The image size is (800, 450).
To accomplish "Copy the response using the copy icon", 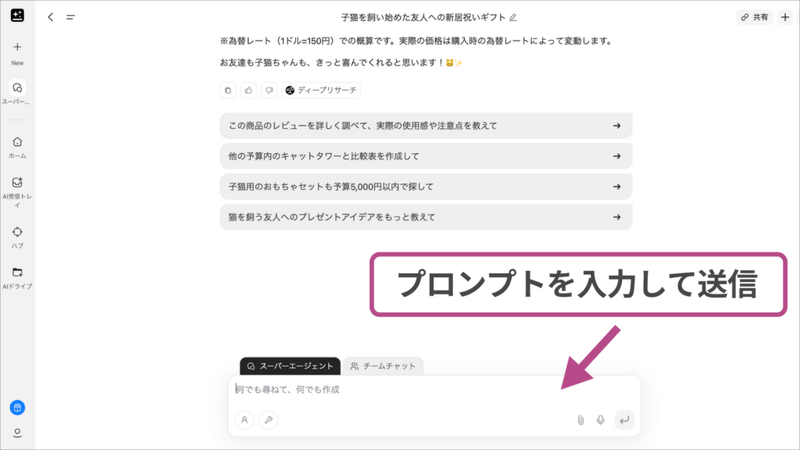I will tap(227, 90).
